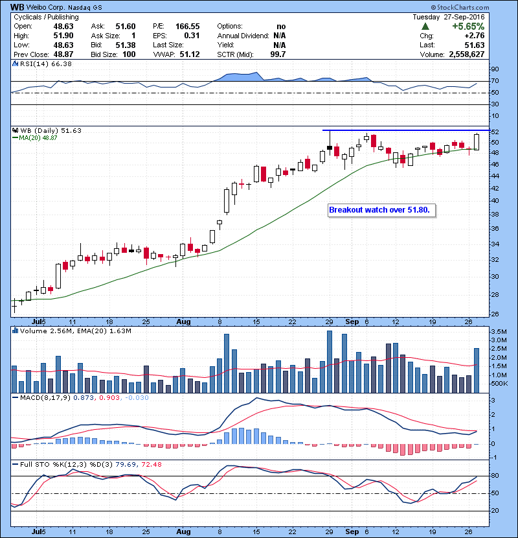Click the SCTR (Mid) value 99.7
Image resolution: width=518 pixels, height=538 pixels.
278,54
